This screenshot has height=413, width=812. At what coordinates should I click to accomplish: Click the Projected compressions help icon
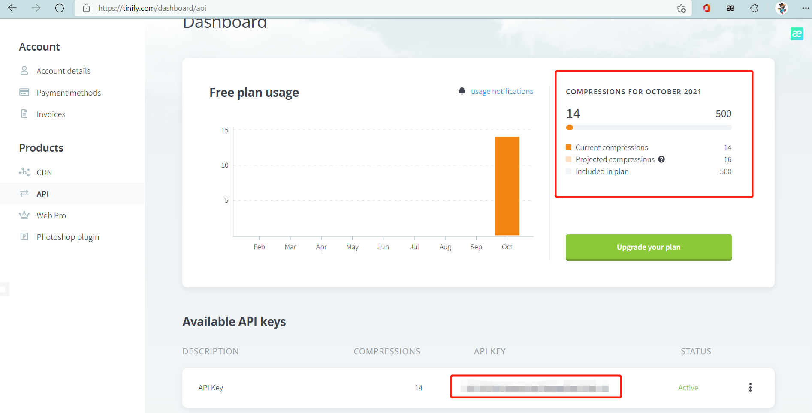click(661, 159)
